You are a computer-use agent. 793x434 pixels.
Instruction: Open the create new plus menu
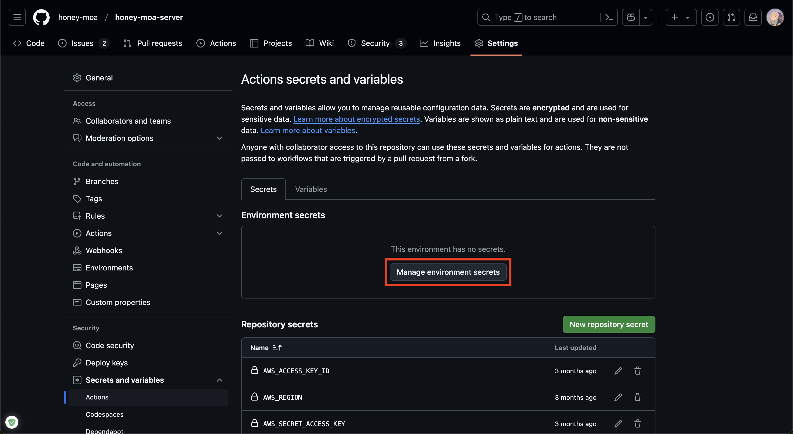[681, 17]
